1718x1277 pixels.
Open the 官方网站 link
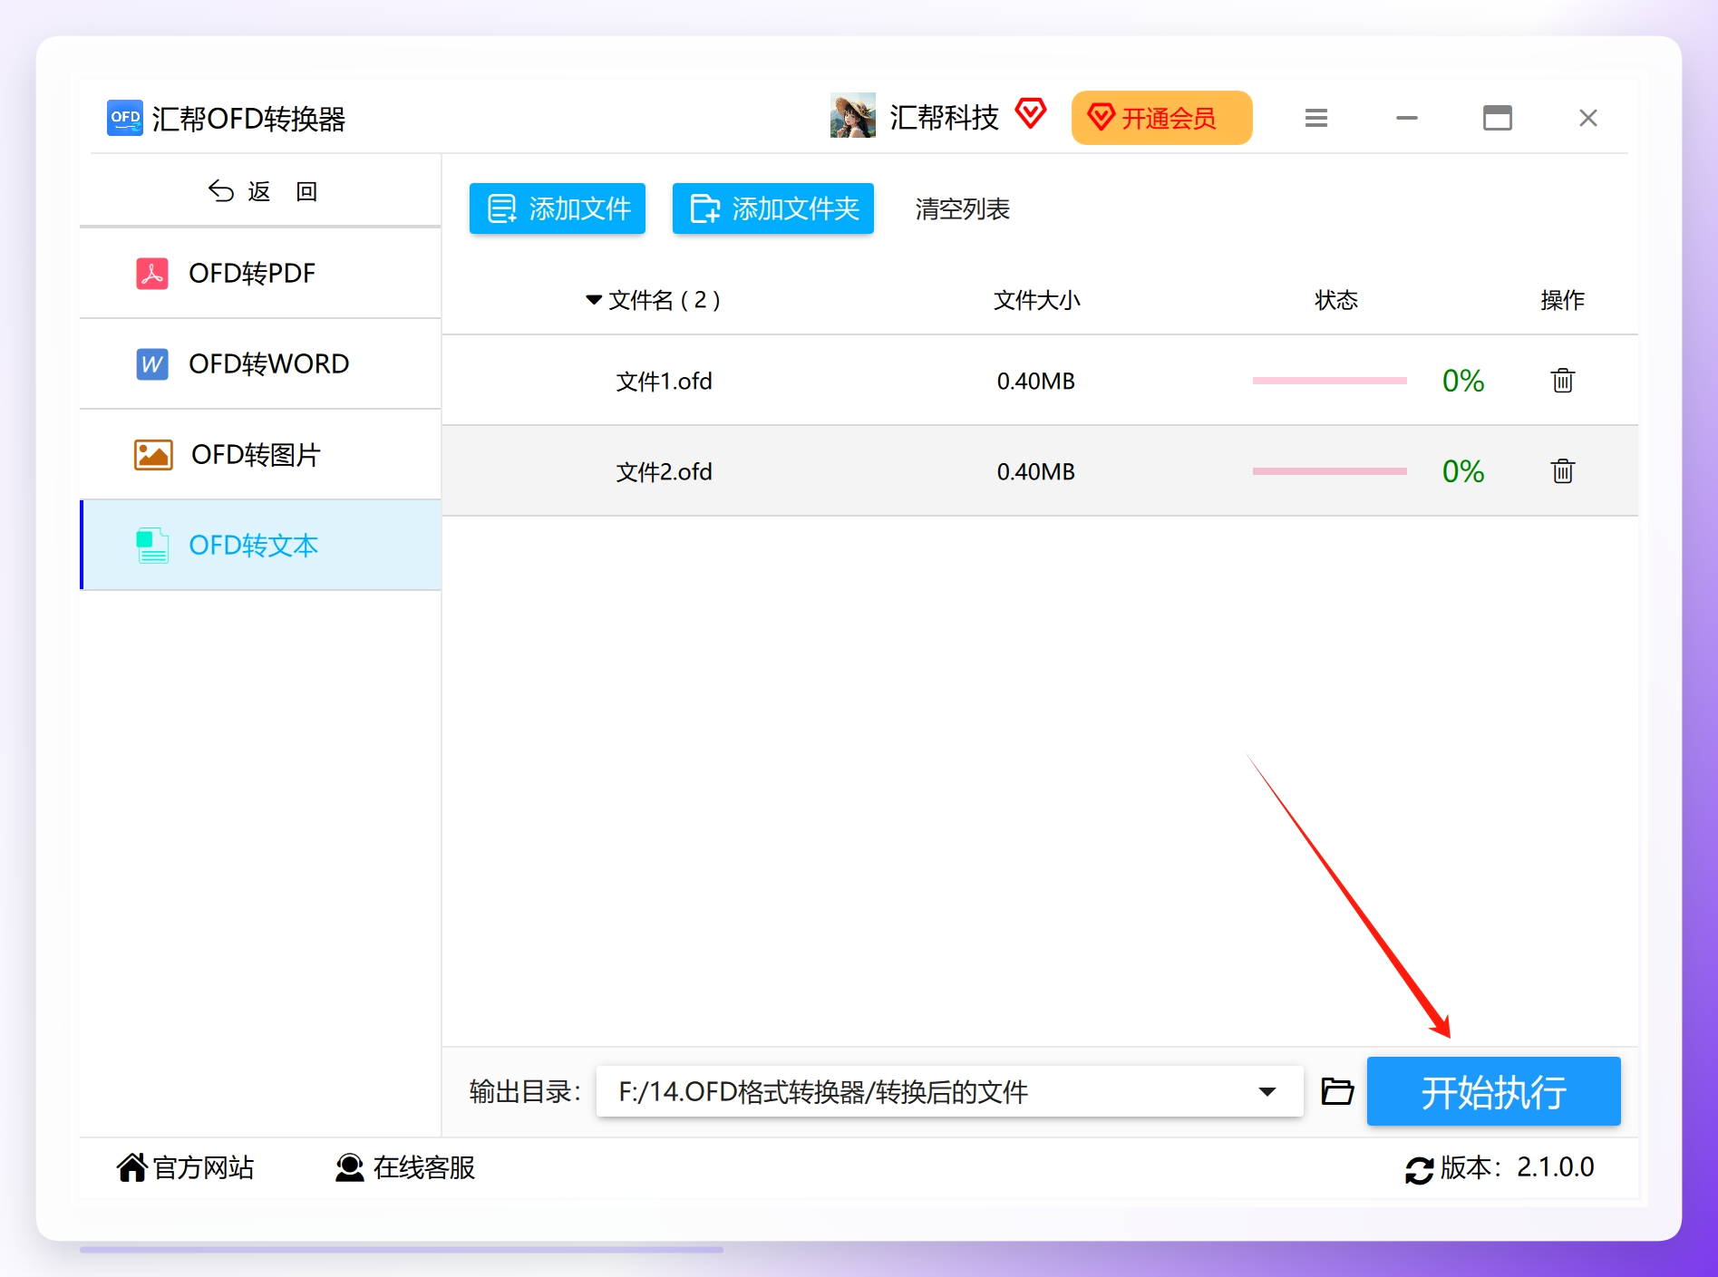click(186, 1167)
